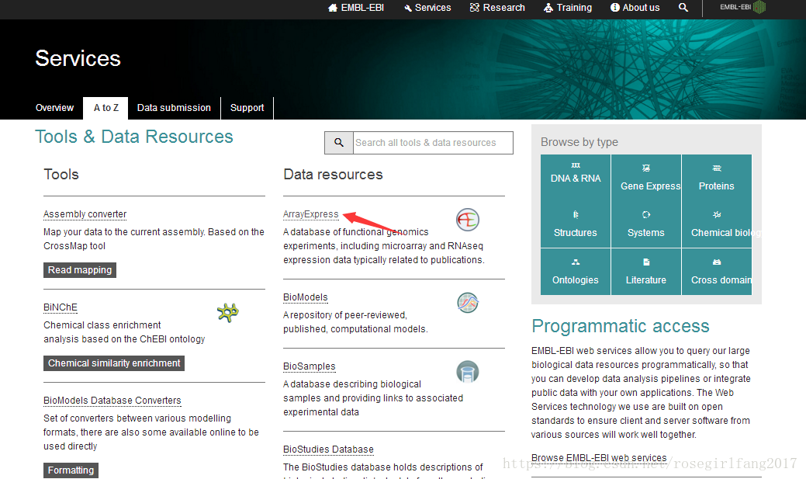
Task: Click the BioSamples round logo icon
Action: pos(468,371)
